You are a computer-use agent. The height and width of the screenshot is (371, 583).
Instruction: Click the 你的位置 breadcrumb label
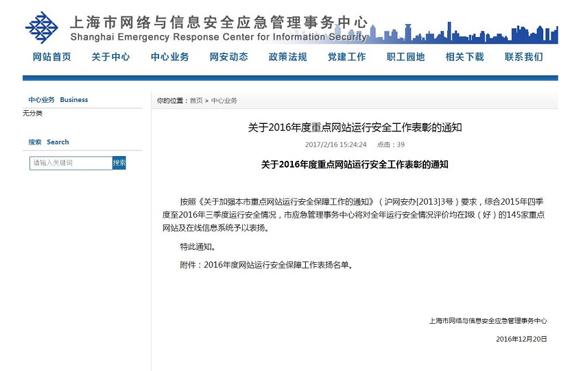tap(172, 101)
